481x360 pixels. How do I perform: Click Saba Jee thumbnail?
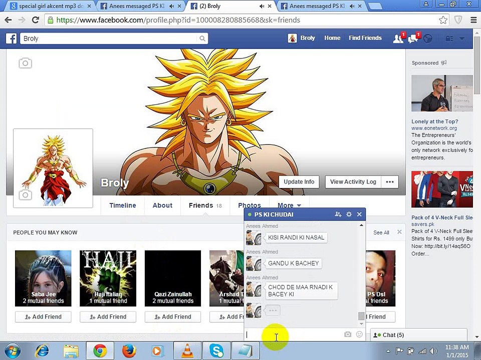[43, 278]
